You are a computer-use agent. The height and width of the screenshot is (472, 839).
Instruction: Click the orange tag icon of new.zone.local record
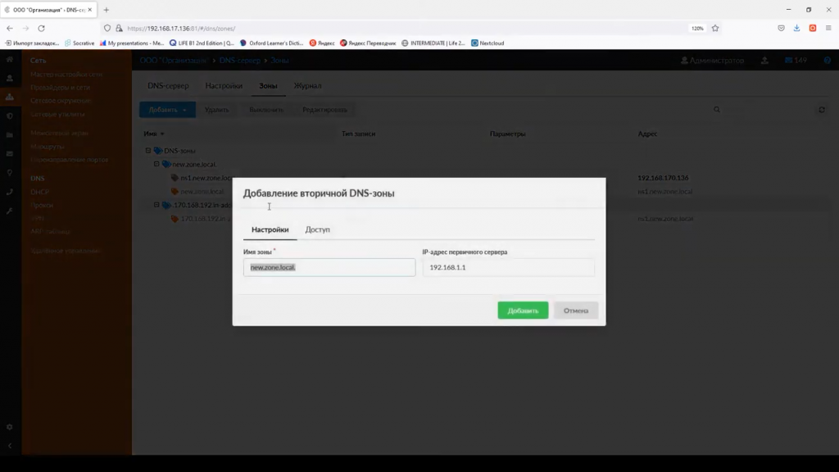coord(175,192)
